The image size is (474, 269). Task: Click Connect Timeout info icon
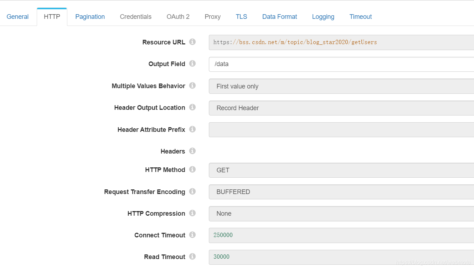(x=192, y=235)
